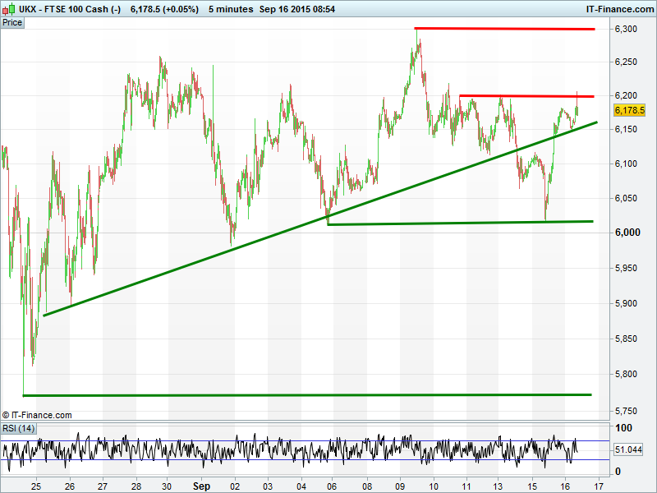
Task: Click the bold 6,000 price axis label
Action: coord(627,233)
